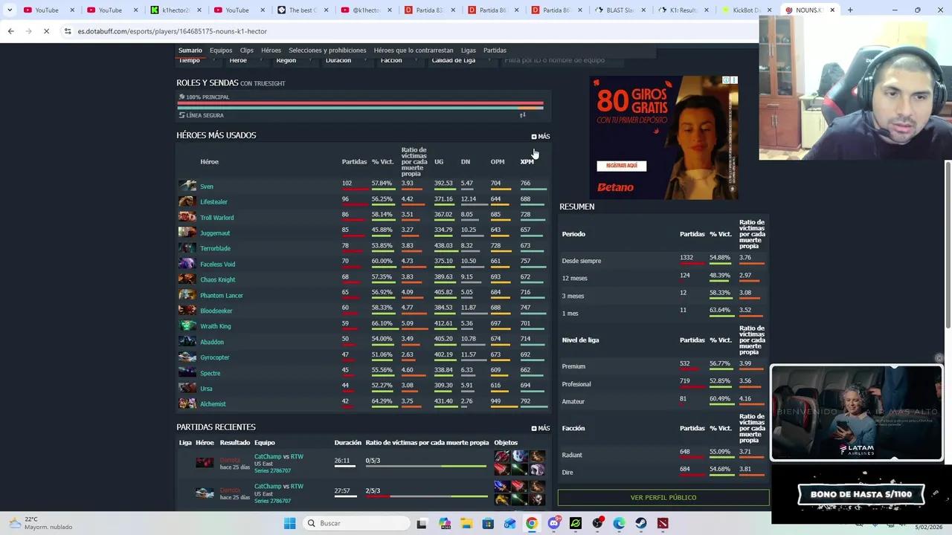Open the browser tab search dropdown arrow

coord(9,10)
